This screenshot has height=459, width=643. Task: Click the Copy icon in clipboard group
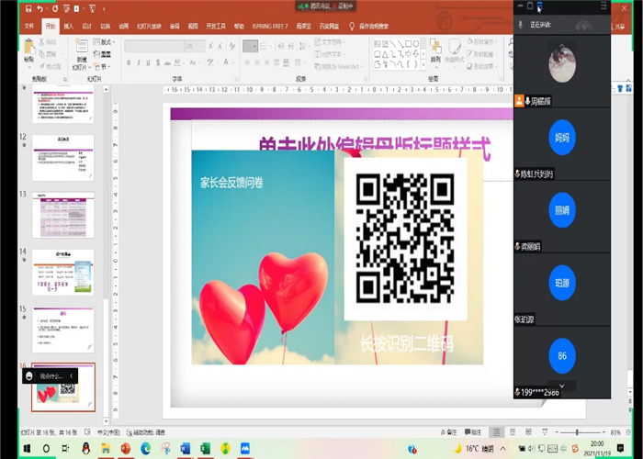42,53
